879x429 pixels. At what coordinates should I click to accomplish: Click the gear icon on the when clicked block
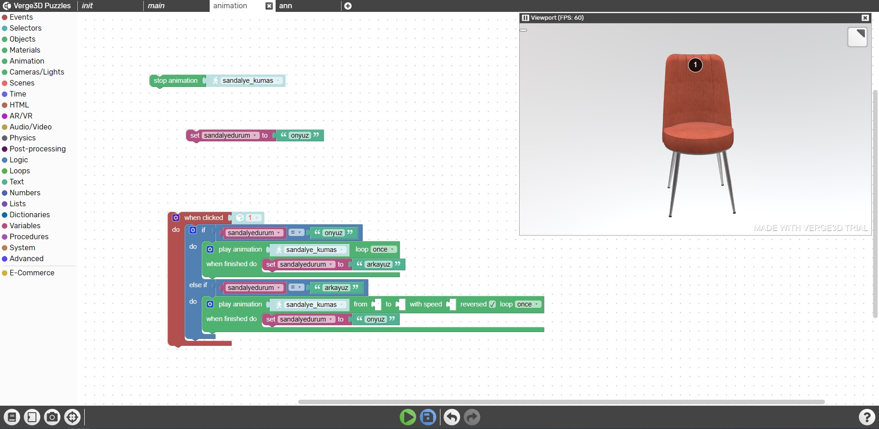[176, 218]
